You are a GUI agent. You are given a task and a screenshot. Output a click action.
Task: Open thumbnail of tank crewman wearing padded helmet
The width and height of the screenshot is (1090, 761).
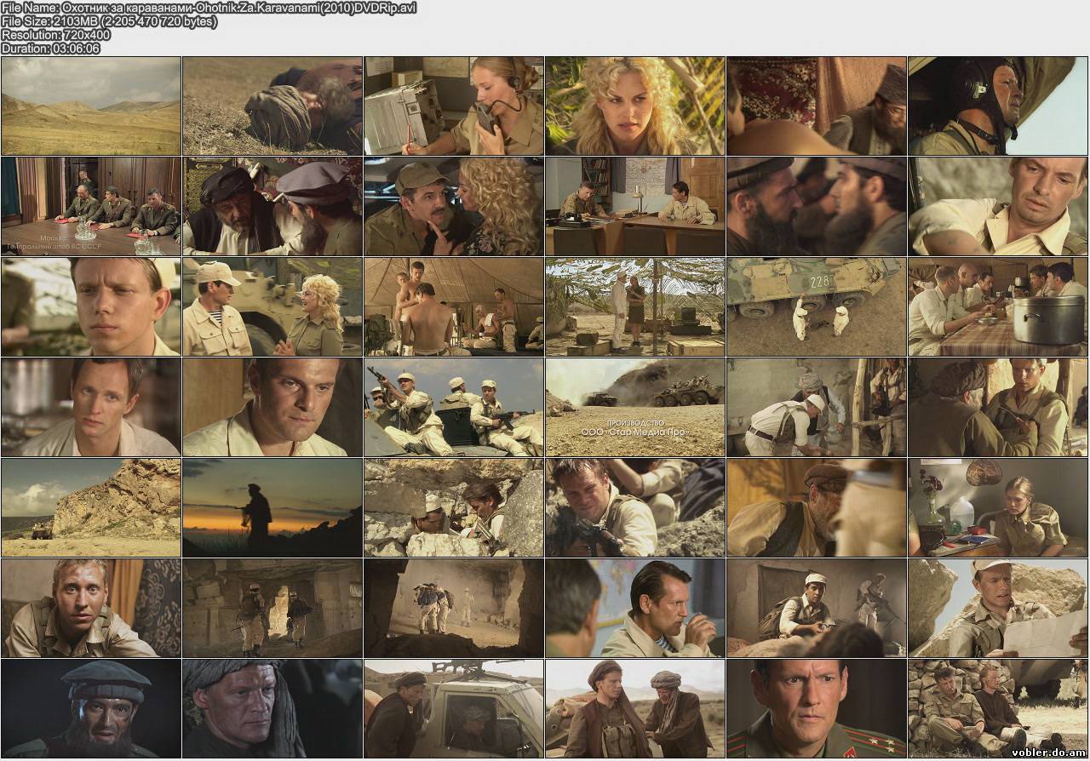click(998, 106)
